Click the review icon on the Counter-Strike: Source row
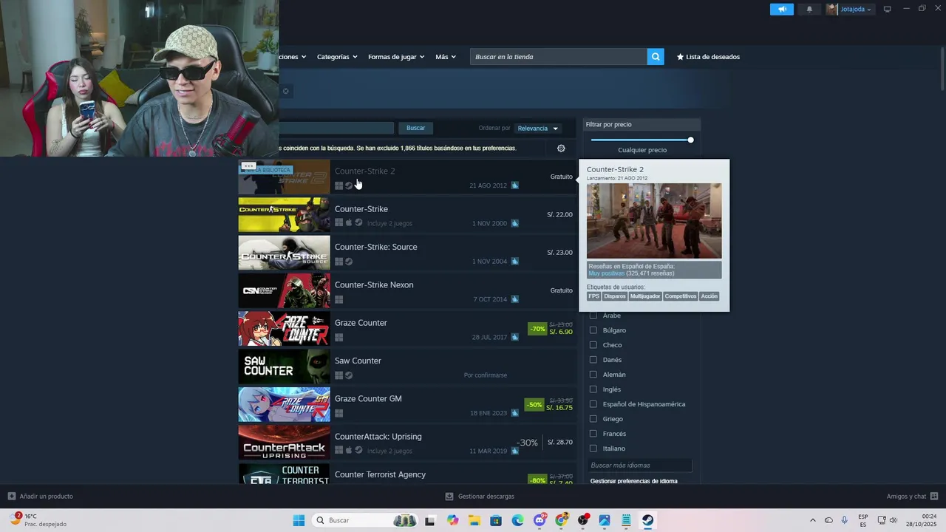 (x=514, y=261)
